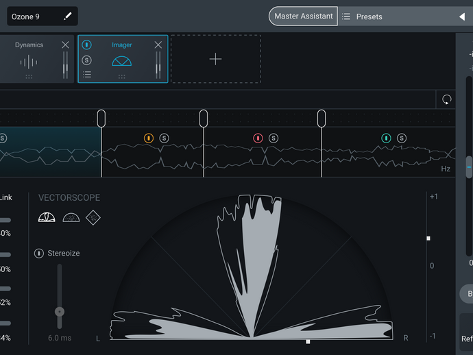Click the Dynamics module gain meter
Viewport: 473px width, 355px height.
65,65
